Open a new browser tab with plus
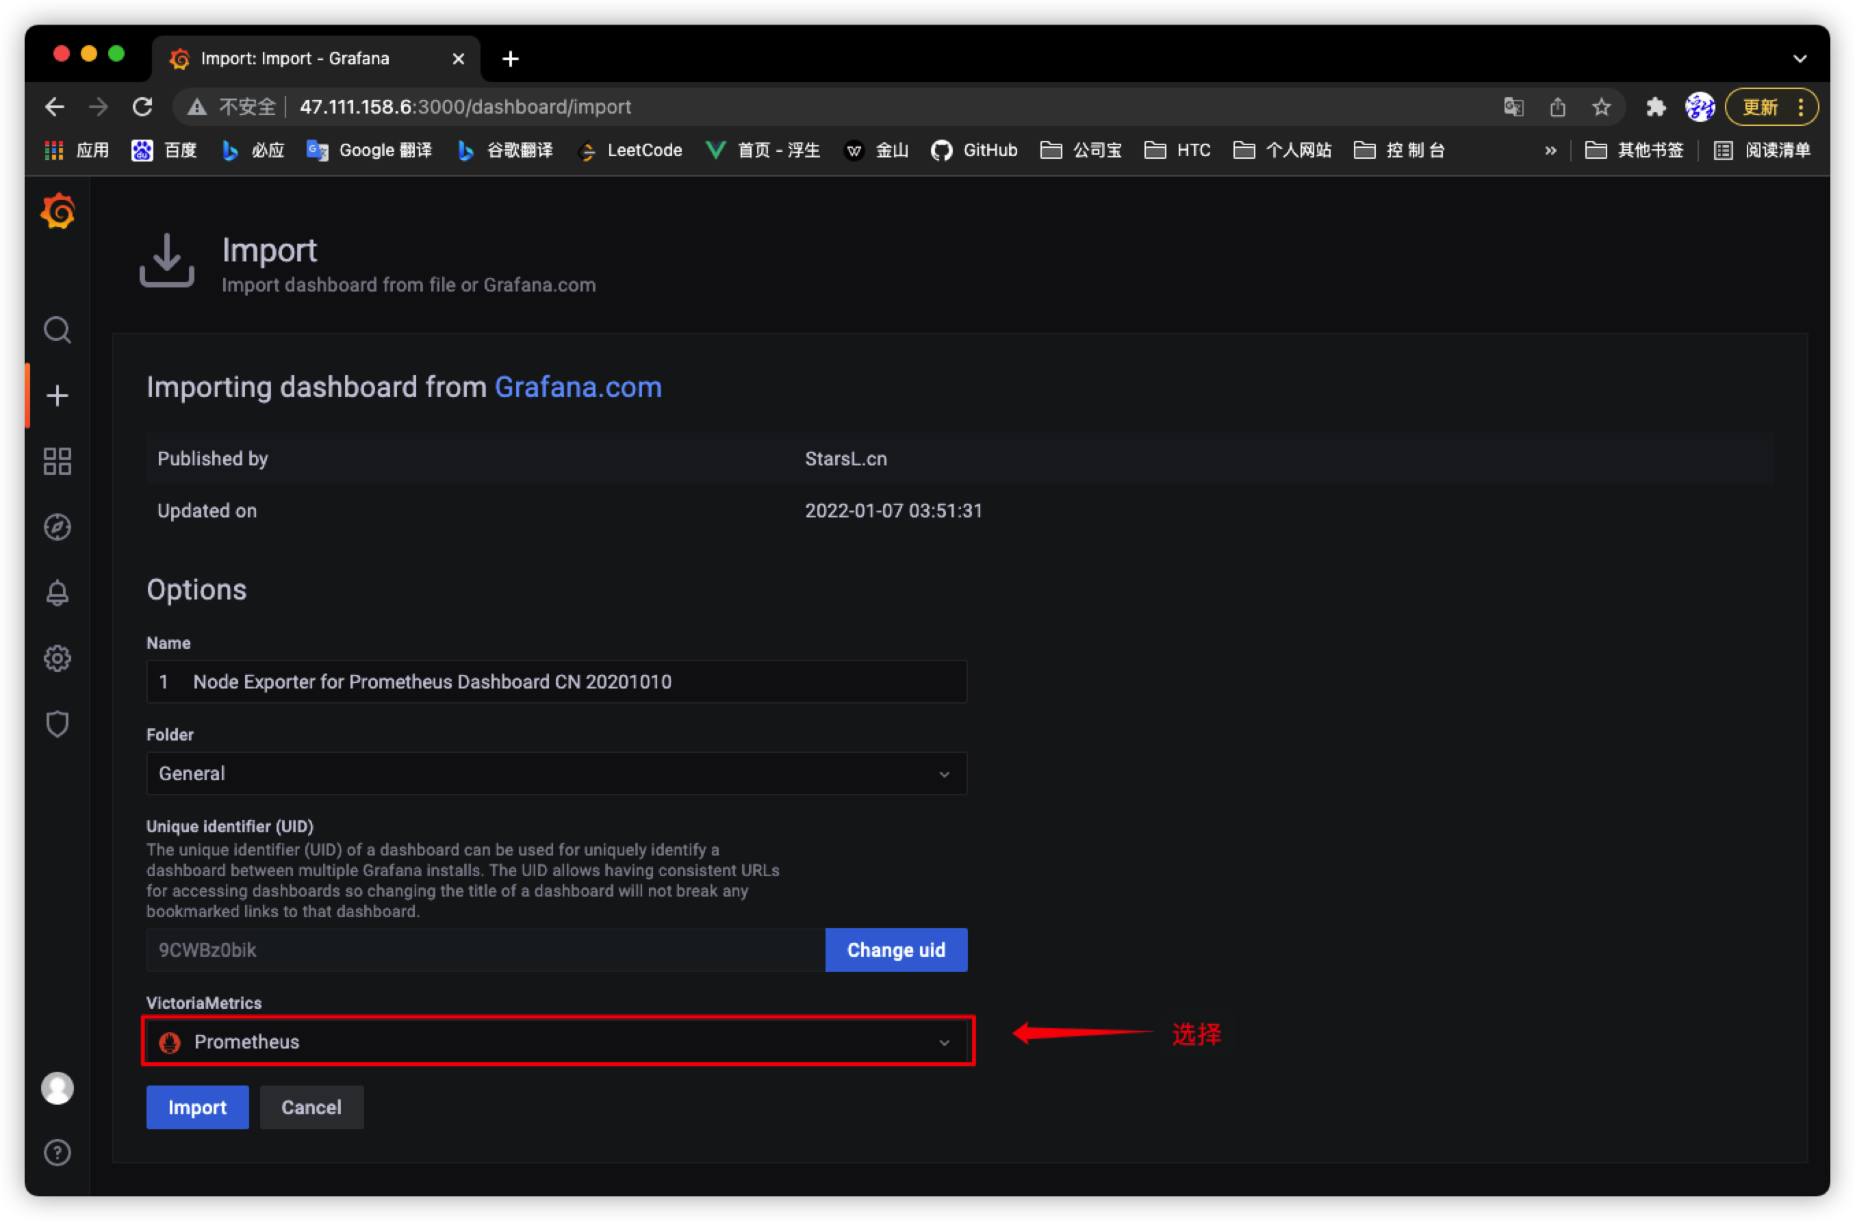 (511, 58)
